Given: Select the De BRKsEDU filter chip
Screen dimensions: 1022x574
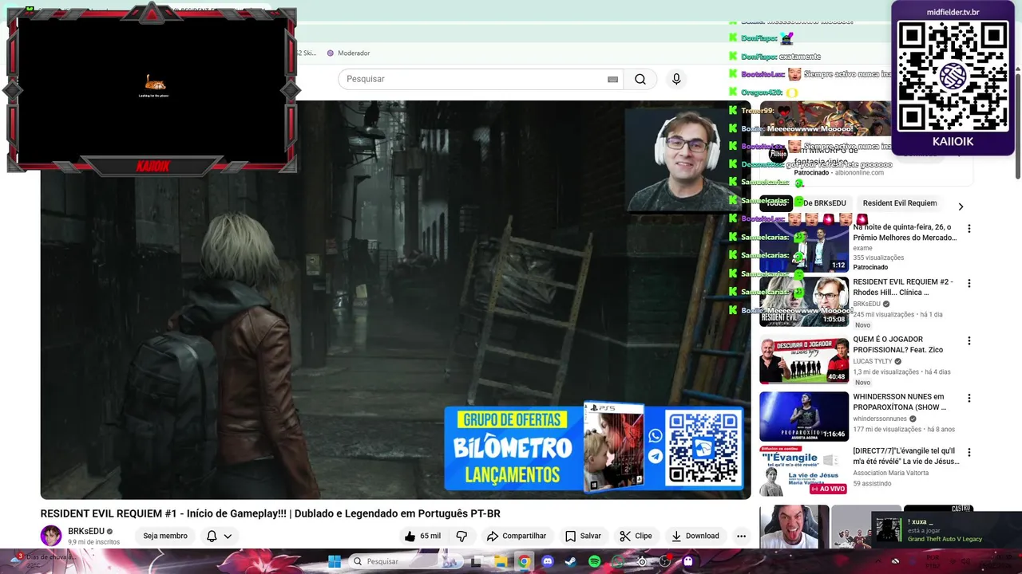Looking at the screenshot, I should tap(824, 203).
